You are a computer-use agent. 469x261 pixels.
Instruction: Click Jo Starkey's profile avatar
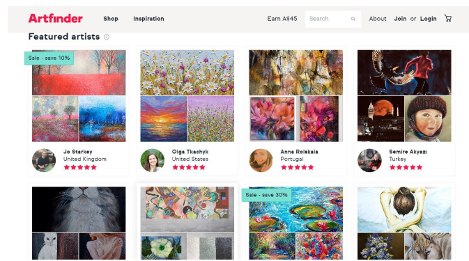pos(44,160)
